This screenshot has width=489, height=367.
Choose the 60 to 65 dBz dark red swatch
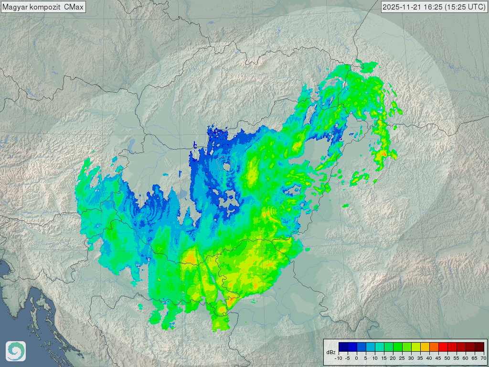tap(470, 347)
